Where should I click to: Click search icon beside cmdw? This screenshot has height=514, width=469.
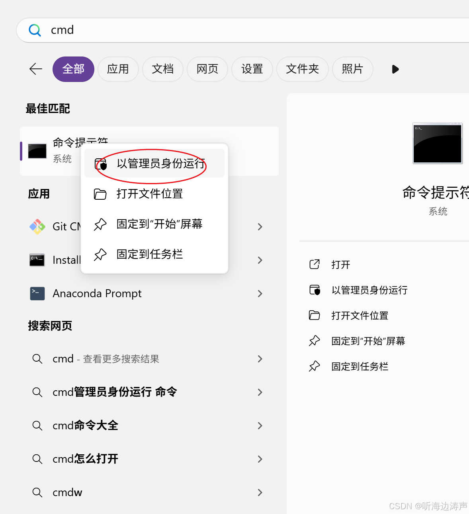tap(37, 493)
